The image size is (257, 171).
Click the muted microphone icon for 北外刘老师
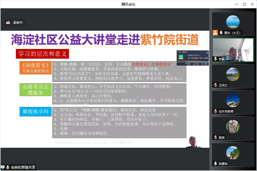coord(215,111)
